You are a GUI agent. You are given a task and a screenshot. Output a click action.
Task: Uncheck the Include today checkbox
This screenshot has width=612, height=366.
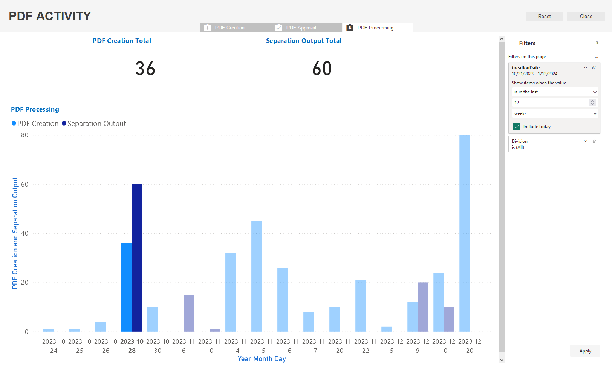(517, 127)
